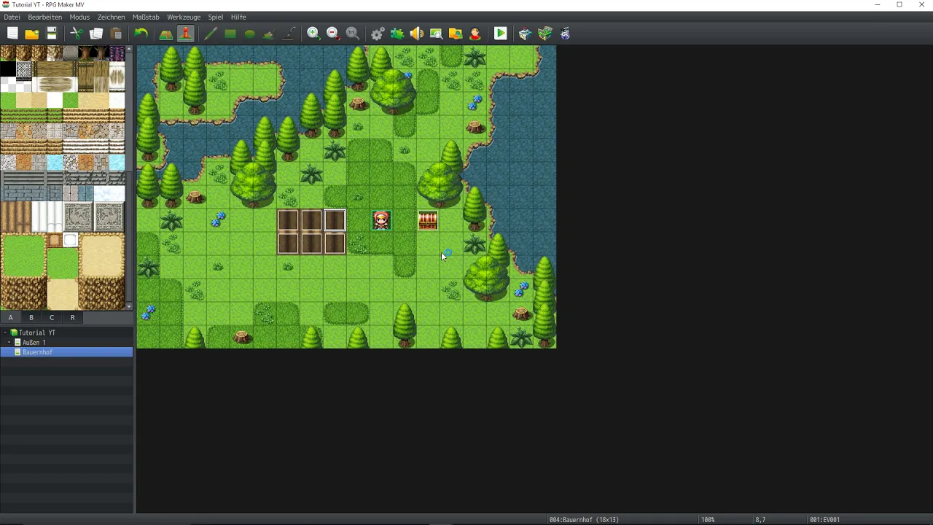Viewport: 933px width, 525px height.
Task: Switch to Event editing mode icon
Action: point(185,34)
